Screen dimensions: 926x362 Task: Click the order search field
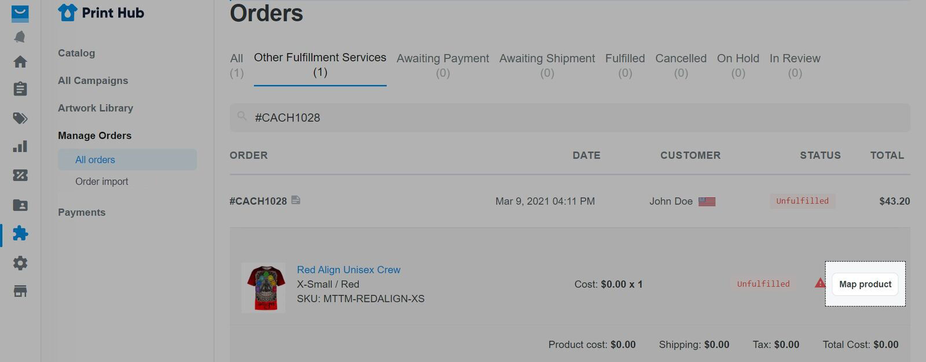click(570, 117)
